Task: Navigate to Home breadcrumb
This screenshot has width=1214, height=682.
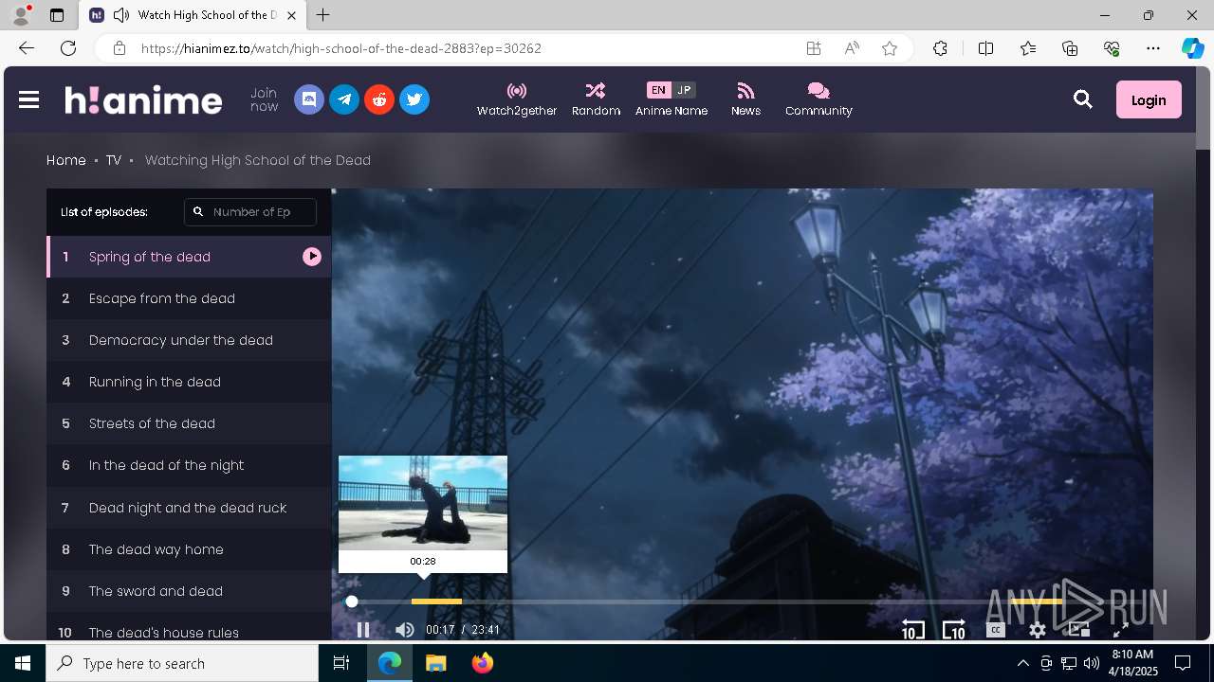Action: tap(66, 160)
